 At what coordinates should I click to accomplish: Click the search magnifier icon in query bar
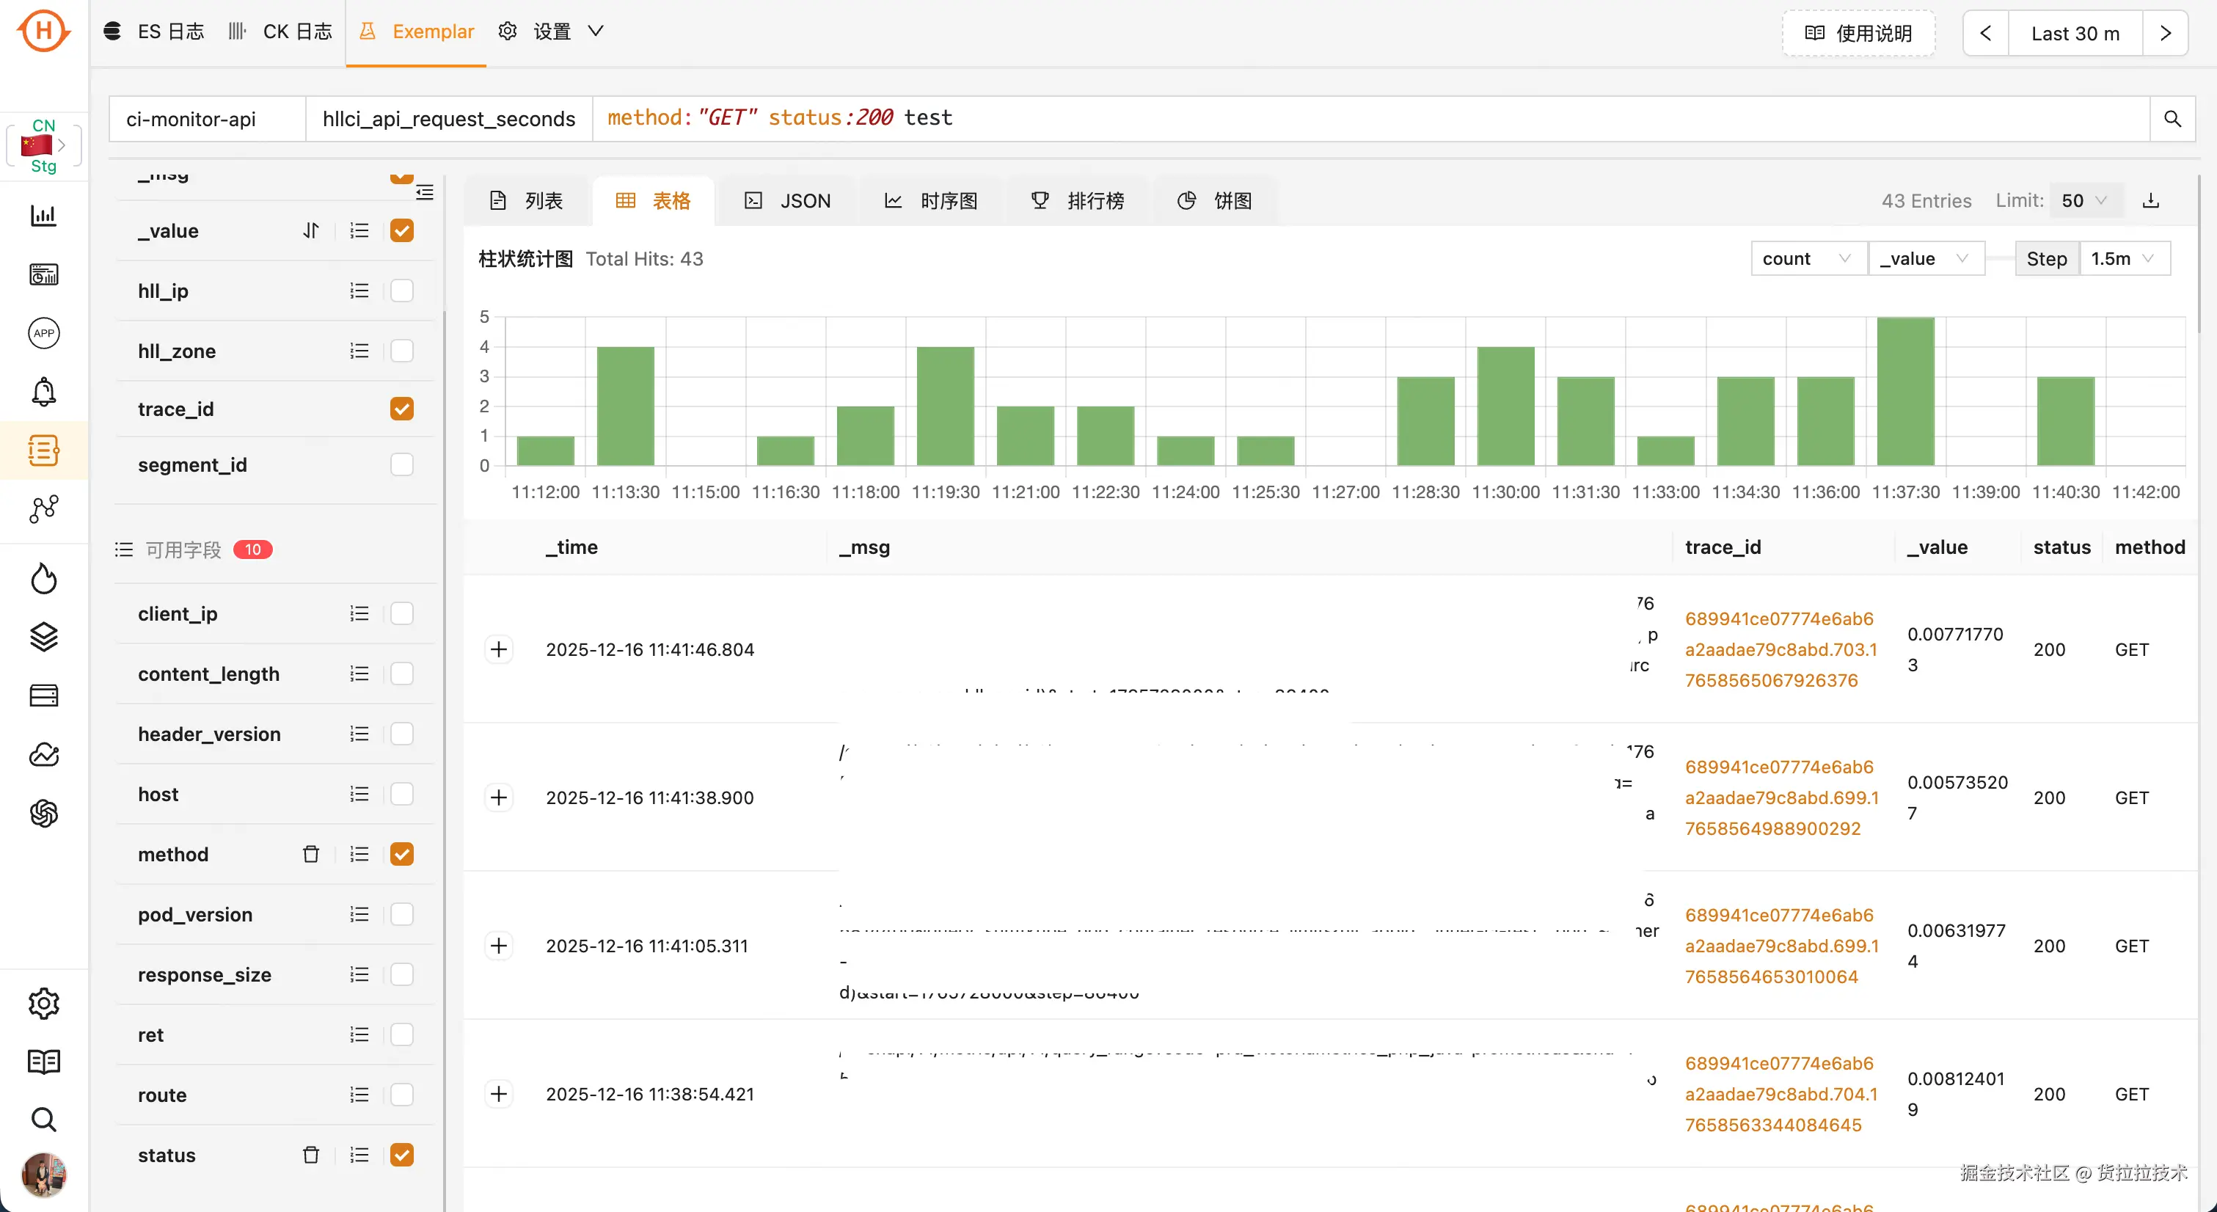[x=2172, y=119]
